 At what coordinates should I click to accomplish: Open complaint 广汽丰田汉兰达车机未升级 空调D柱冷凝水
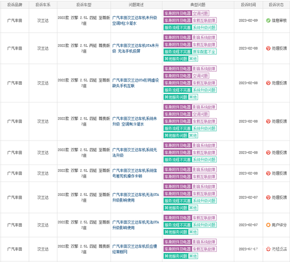[134, 21]
